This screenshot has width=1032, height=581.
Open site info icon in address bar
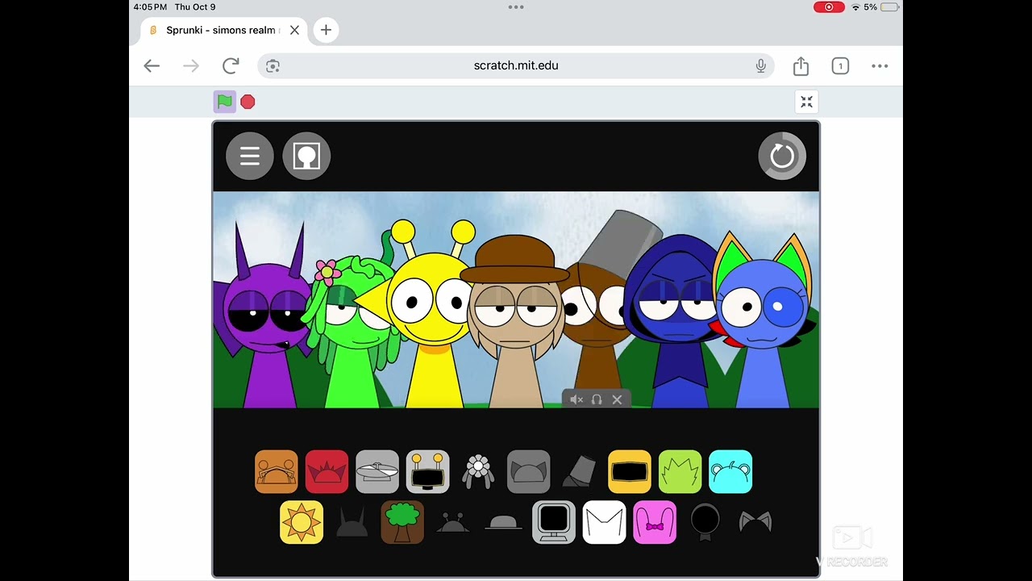[273, 66]
